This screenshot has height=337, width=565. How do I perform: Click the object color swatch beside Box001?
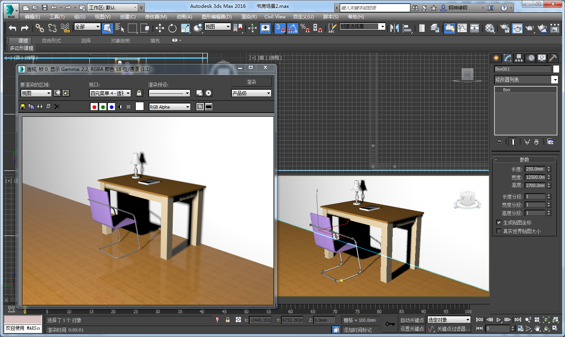click(x=556, y=69)
